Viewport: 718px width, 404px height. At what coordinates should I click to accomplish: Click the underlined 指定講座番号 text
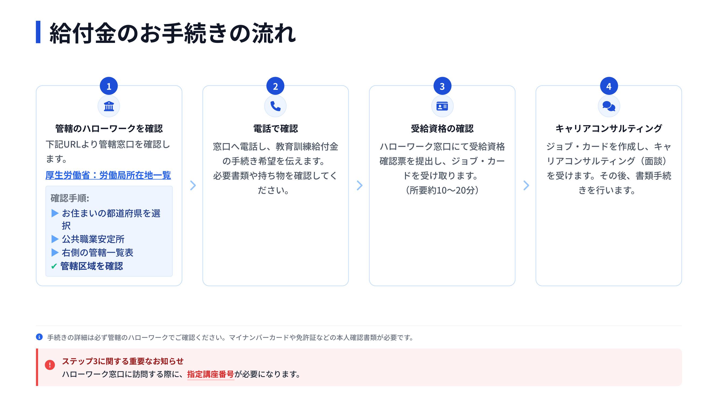coord(211,374)
